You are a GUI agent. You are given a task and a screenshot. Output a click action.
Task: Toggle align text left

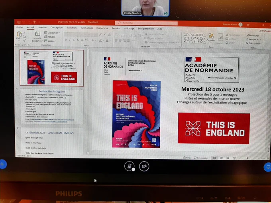coord(116,41)
